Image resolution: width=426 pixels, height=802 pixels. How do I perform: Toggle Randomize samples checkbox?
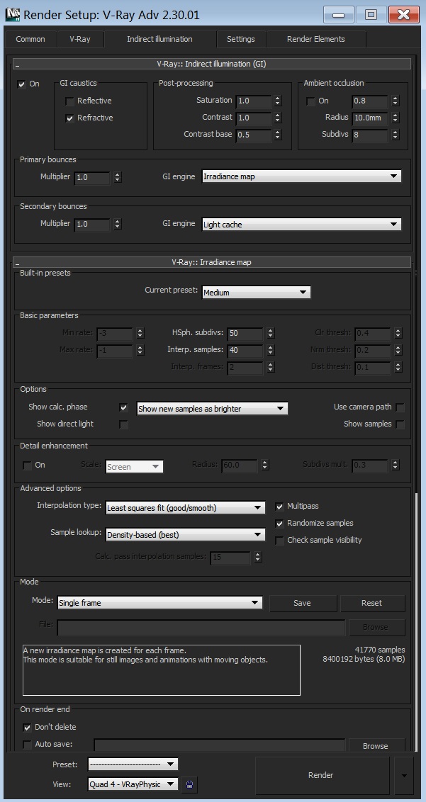[x=279, y=524]
